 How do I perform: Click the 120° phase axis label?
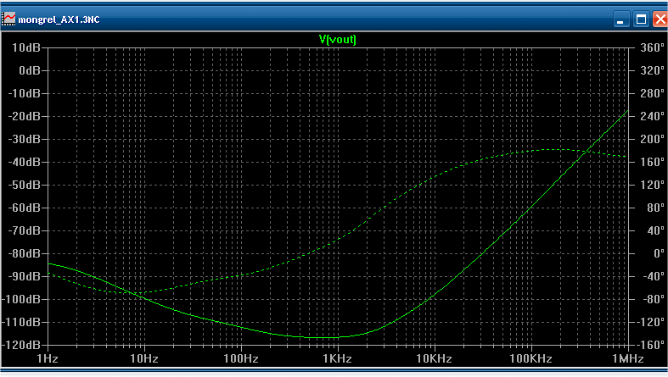tap(652, 186)
